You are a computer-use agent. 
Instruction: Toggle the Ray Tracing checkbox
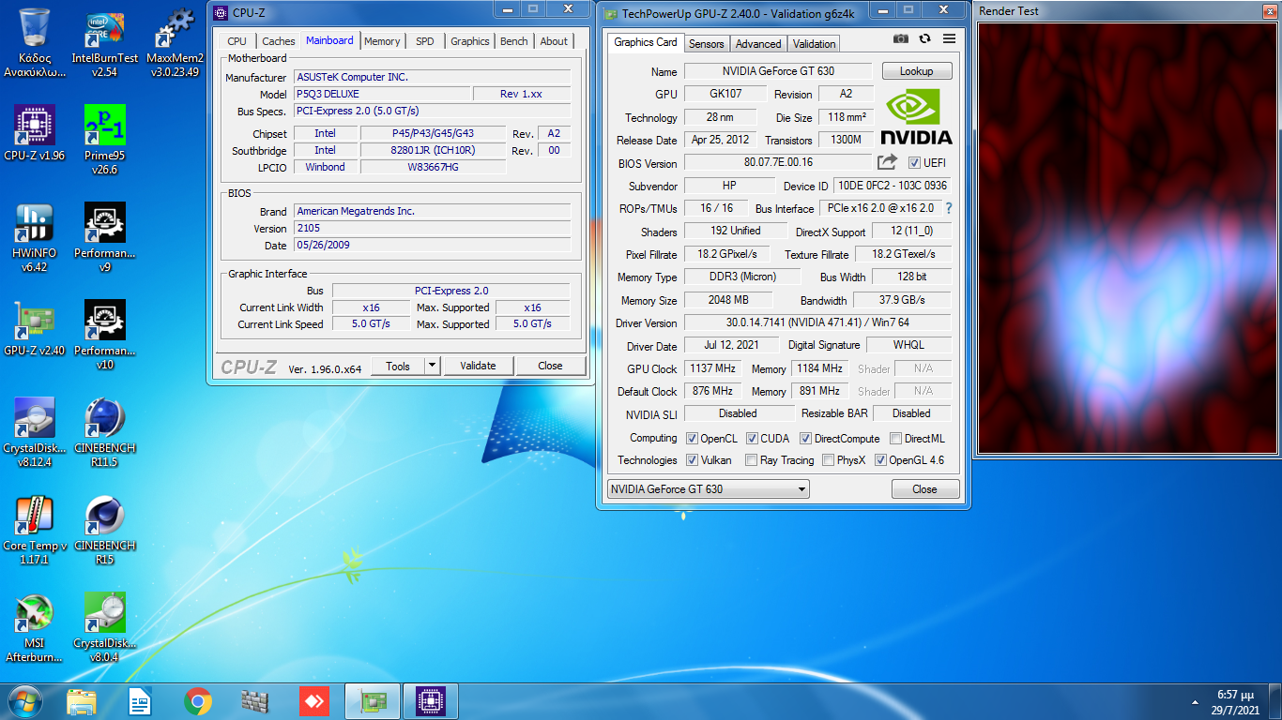click(751, 460)
